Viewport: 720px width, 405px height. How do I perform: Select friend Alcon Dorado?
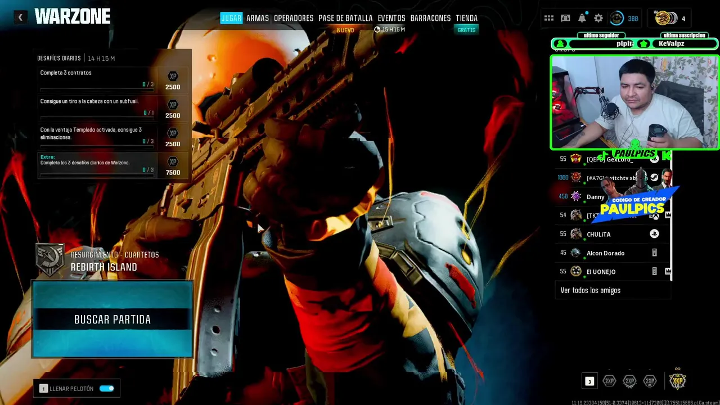tap(613, 253)
